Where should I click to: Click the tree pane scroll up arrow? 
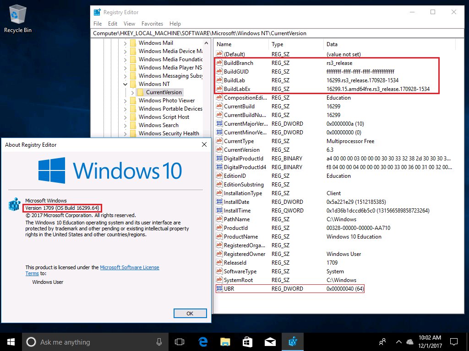click(207, 43)
